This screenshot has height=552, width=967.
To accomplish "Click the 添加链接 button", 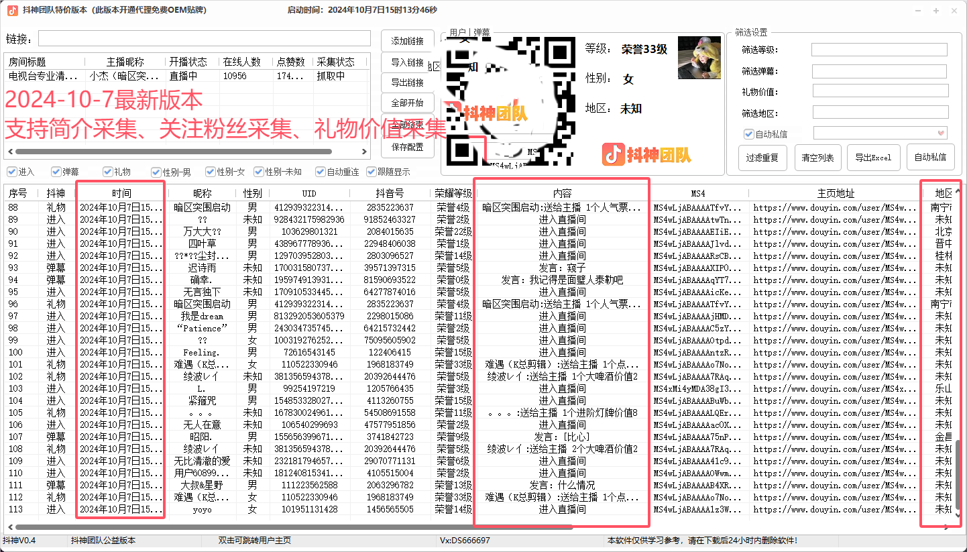I will point(408,41).
